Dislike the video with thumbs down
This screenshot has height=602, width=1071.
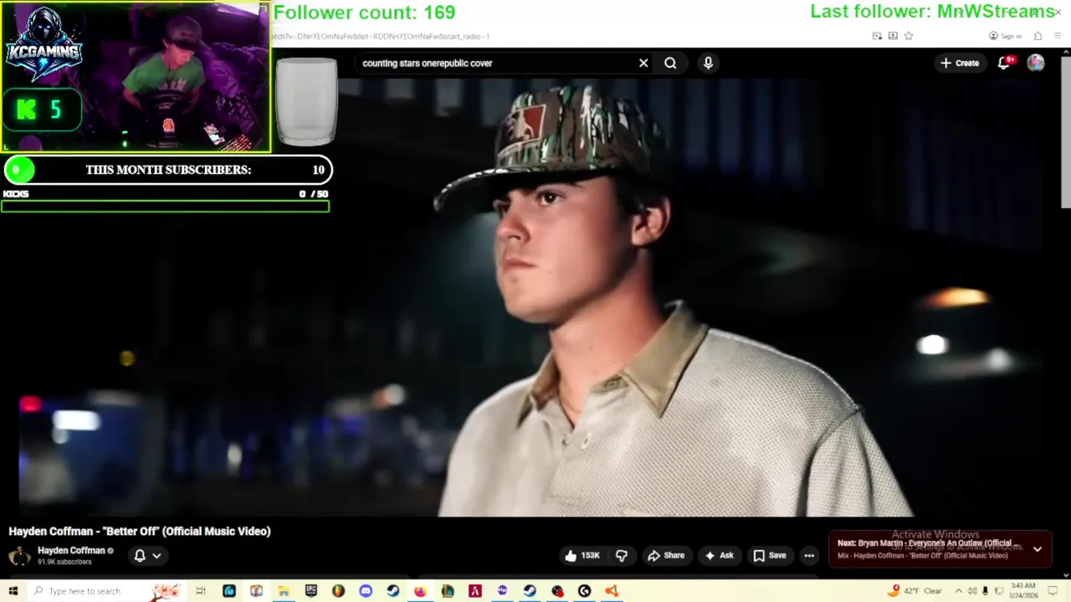click(622, 555)
